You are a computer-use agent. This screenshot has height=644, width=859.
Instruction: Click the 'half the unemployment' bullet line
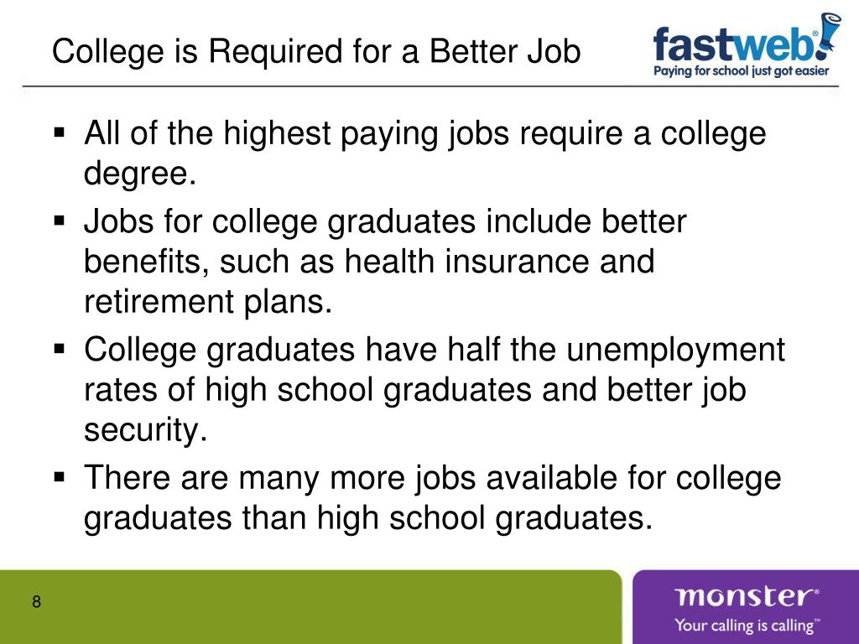[435, 350]
